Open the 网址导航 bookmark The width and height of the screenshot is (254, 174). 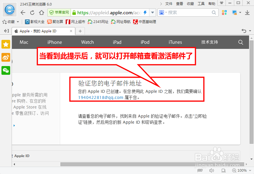pyautogui.click(x=121, y=22)
